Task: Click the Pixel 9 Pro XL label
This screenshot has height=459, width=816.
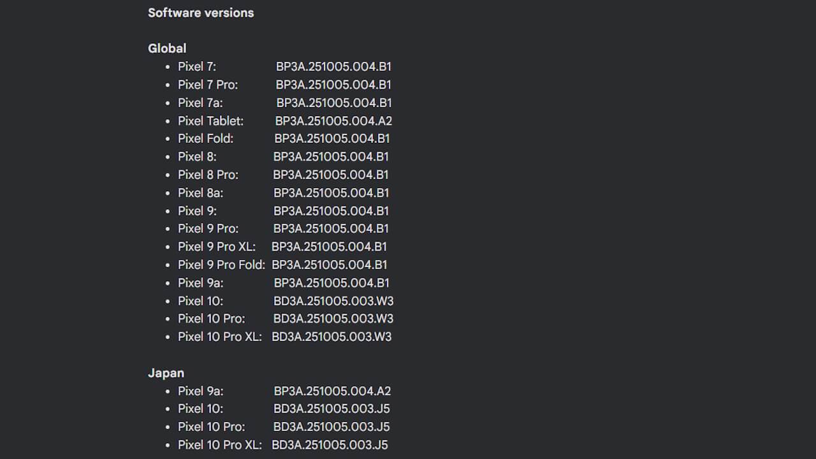Action: coord(217,247)
